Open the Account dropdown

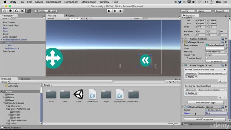(x=222, y=11)
